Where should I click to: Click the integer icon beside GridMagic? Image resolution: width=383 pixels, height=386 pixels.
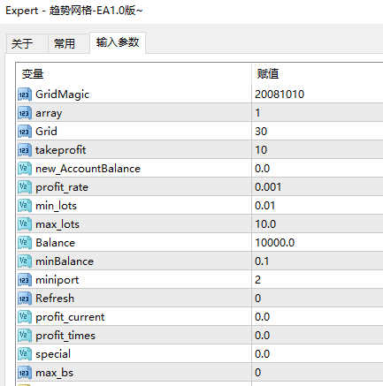coord(25,95)
